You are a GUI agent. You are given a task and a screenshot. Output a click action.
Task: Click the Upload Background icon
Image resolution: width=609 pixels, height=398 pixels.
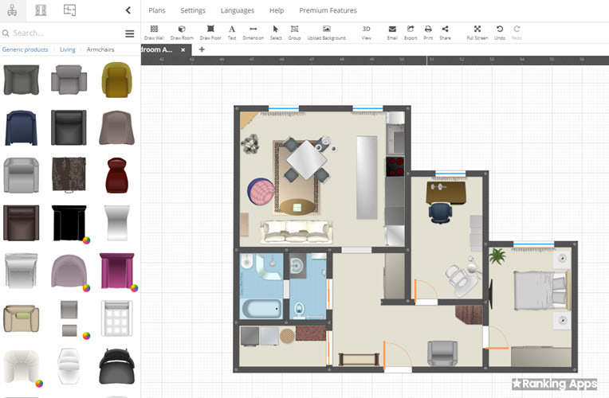point(326,32)
